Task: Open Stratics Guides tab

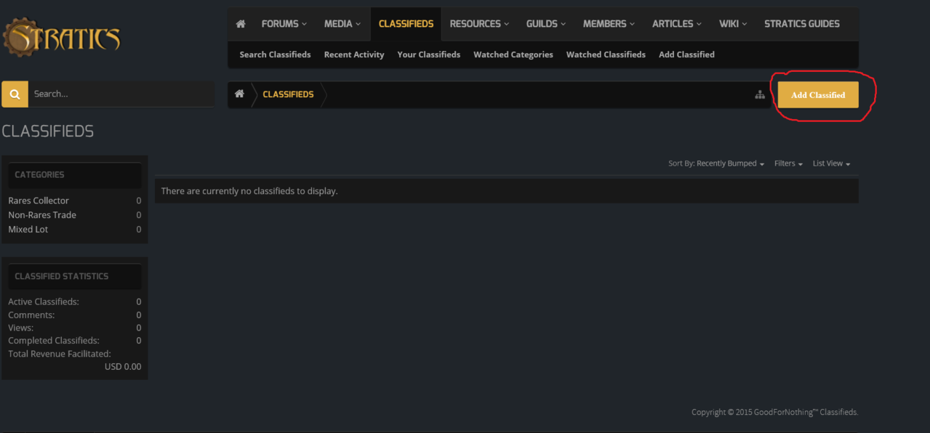Action: pos(802,24)
